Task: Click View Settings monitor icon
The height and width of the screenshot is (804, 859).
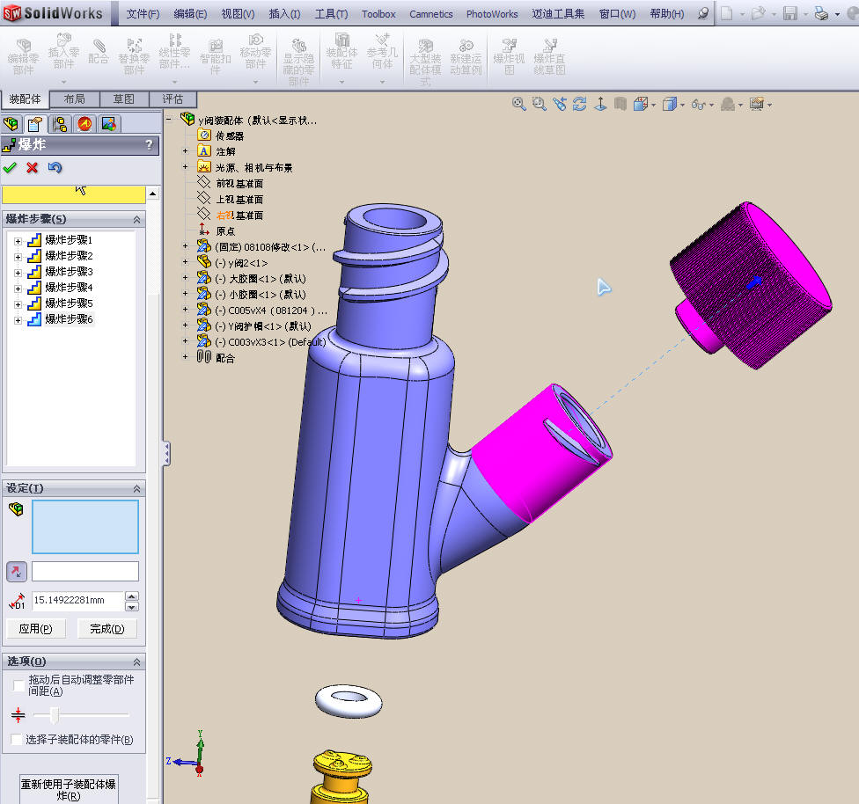Action: 757,104
